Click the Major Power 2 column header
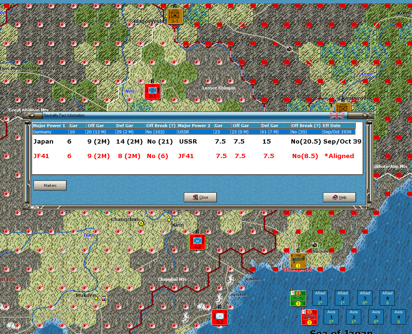Screen dimensions: 412x334 tap(195, 125)
